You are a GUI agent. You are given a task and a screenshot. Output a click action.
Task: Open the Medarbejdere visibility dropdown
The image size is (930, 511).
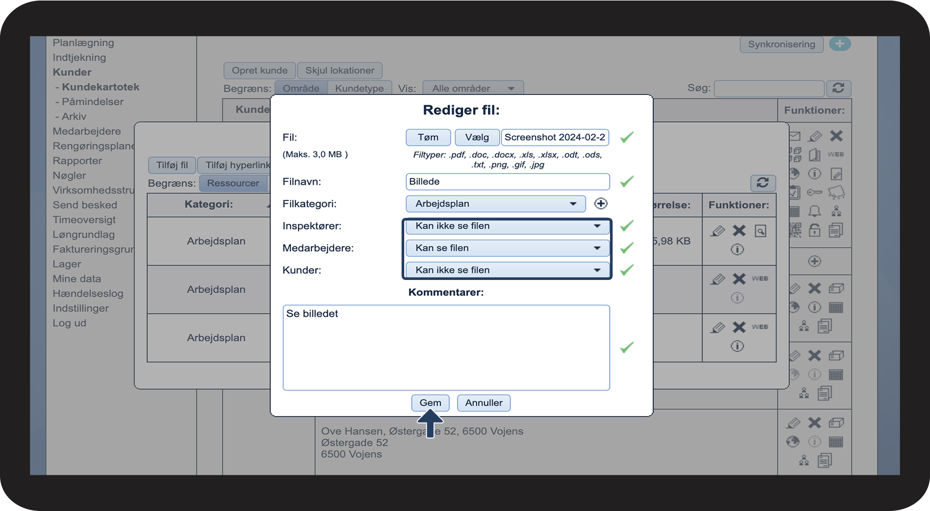(x=507, y=248)
